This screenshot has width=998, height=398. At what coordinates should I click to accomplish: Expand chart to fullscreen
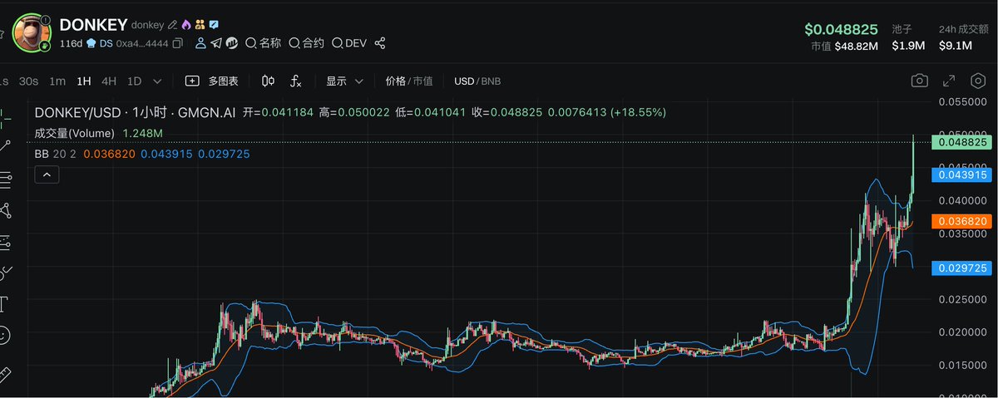point(949,81)
